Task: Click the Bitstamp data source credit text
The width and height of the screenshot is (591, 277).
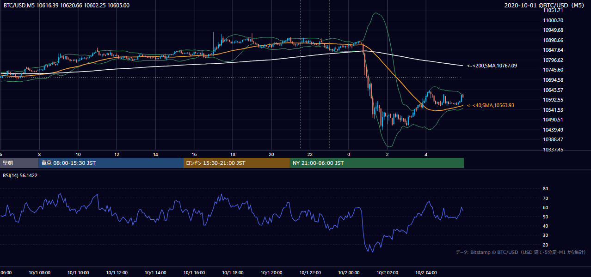Action: click(521, 253)
